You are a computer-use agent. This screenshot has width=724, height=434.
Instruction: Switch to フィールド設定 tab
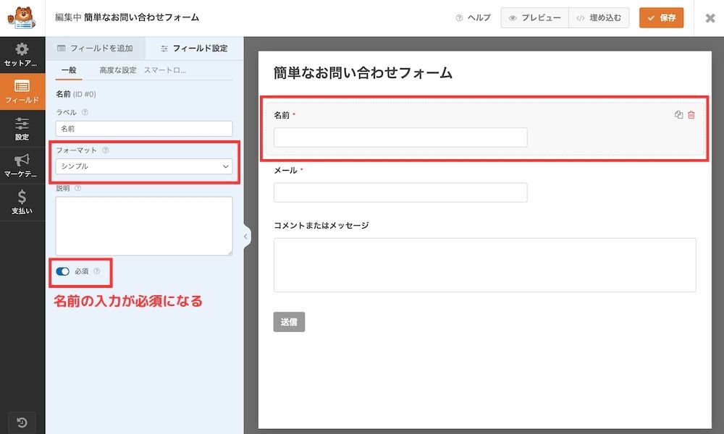[194, 48]
